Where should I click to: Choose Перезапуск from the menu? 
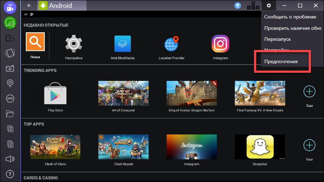coord(277,39)
